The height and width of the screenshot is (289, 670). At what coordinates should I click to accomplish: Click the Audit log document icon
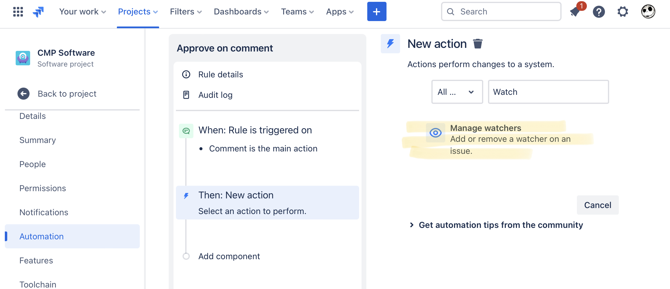(x=186, y=95)
